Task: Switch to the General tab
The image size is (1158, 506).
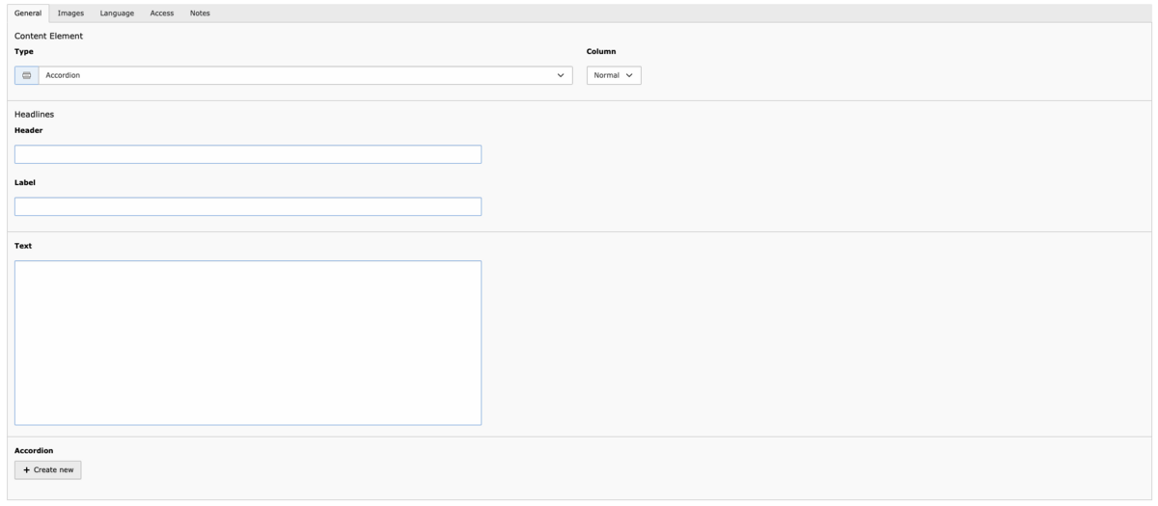Action: (x=28, y=13)
